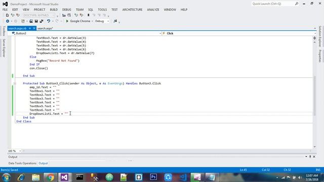This screenshot has height=182, width=324.
Task: Click the Save floppy disk icon
Action: (36, 21)
